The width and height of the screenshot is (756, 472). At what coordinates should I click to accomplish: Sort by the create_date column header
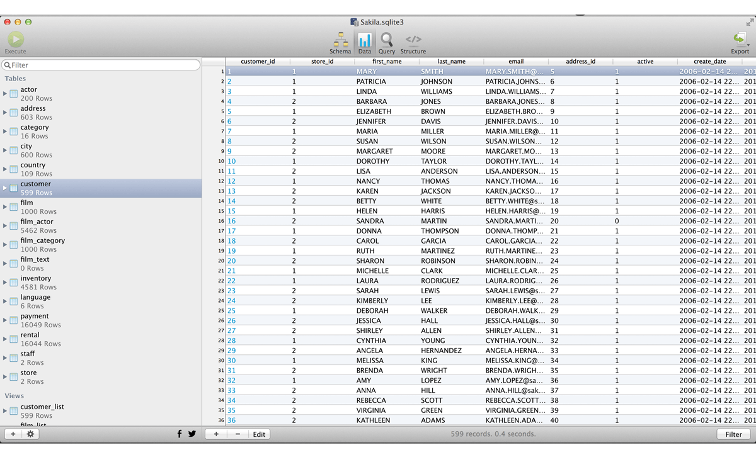tap(710, 62)
